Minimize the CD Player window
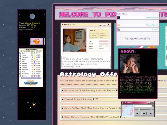 coord(148,103)
